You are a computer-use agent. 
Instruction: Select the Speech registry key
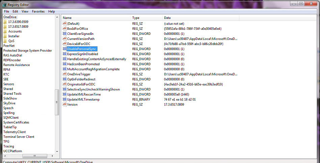(8, 108)
